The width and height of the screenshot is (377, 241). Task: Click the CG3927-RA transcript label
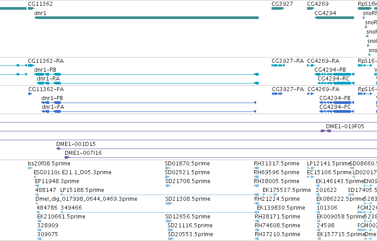288,61
